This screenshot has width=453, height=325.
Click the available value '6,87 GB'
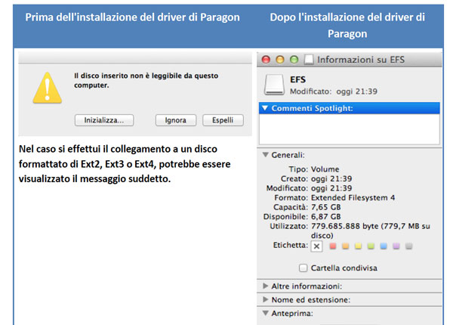pos(326,217)
